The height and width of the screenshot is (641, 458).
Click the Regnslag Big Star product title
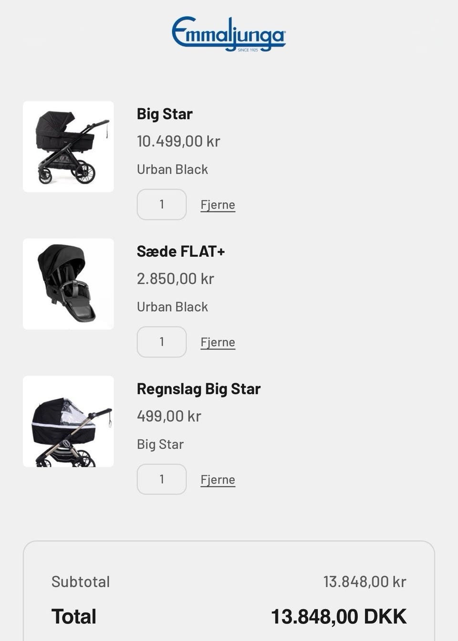198,389
